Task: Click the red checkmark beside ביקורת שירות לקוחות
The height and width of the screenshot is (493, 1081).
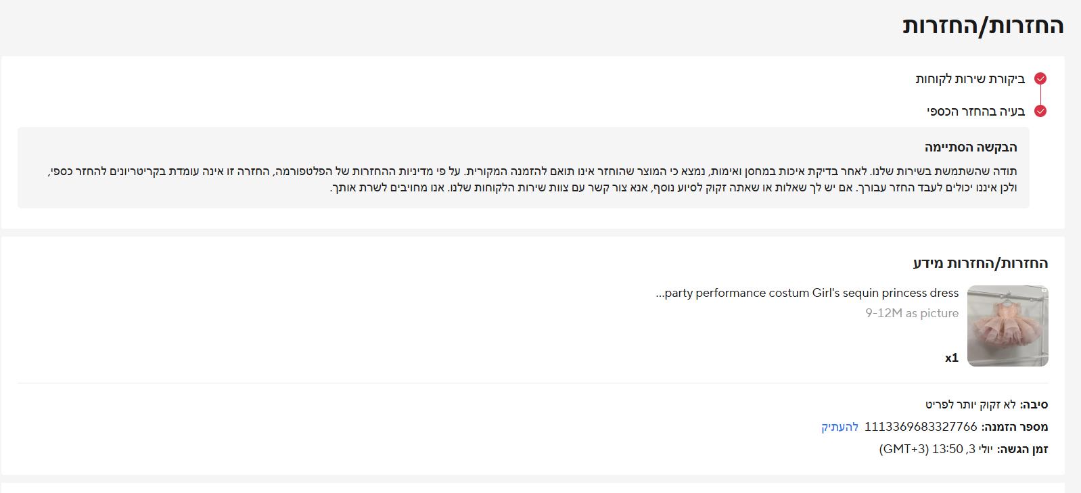Action: 1040,78
